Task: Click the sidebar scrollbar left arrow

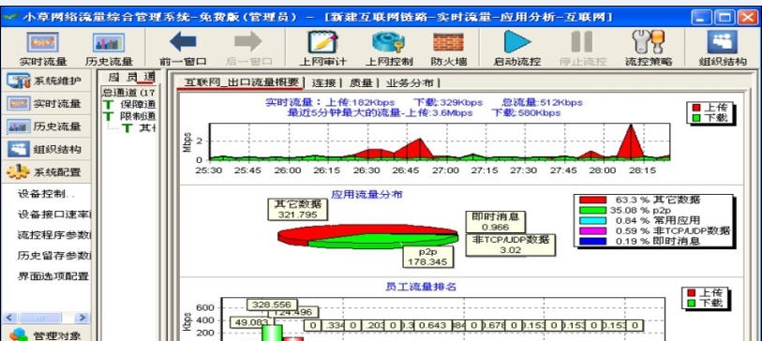Action: point(9,318)
